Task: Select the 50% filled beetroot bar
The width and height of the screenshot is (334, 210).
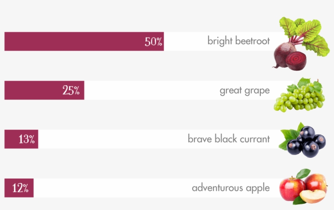Action: (84, 41)
